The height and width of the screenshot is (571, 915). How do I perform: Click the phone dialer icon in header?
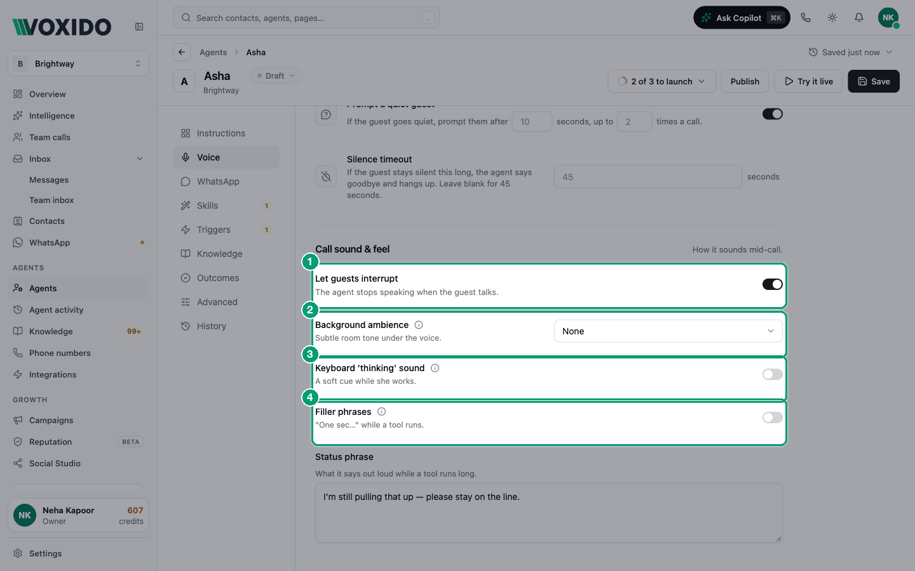[806, 18]
